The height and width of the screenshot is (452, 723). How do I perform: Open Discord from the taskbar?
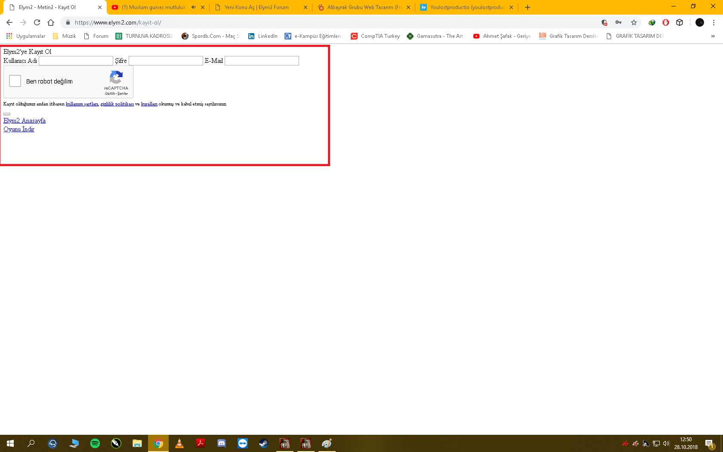[222, 443]
